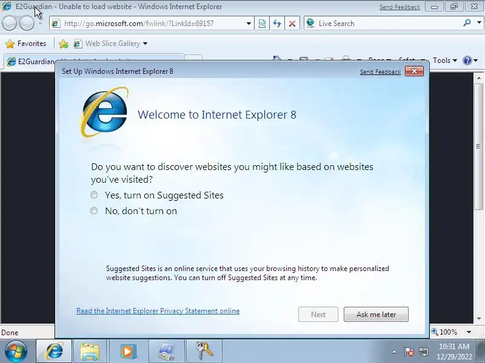Open the Internet Explorer Privacy Statement link

(158, 311)
